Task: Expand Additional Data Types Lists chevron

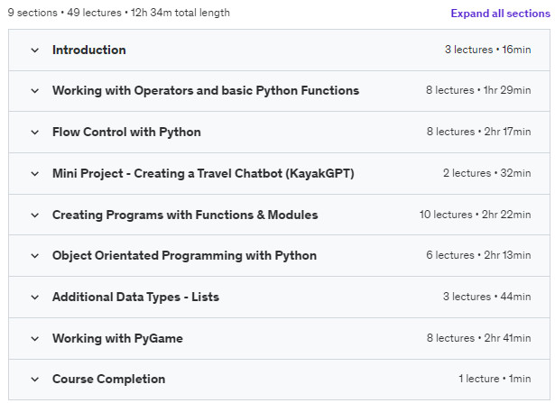Action: (34, 298)
